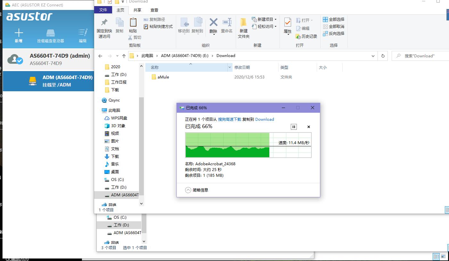The height and width of the screenshot is (261, 449).
Task: Pause the file copy operation
Action: (x=294, y=127)
